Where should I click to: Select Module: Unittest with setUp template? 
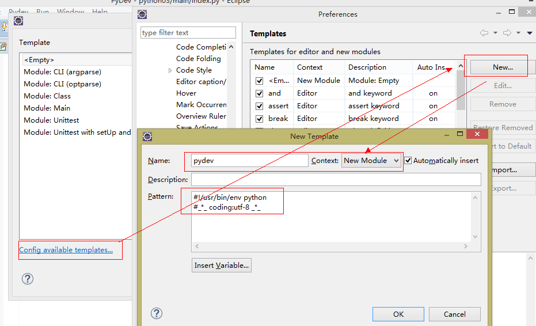pyautogui.click(x=77, y=132)
